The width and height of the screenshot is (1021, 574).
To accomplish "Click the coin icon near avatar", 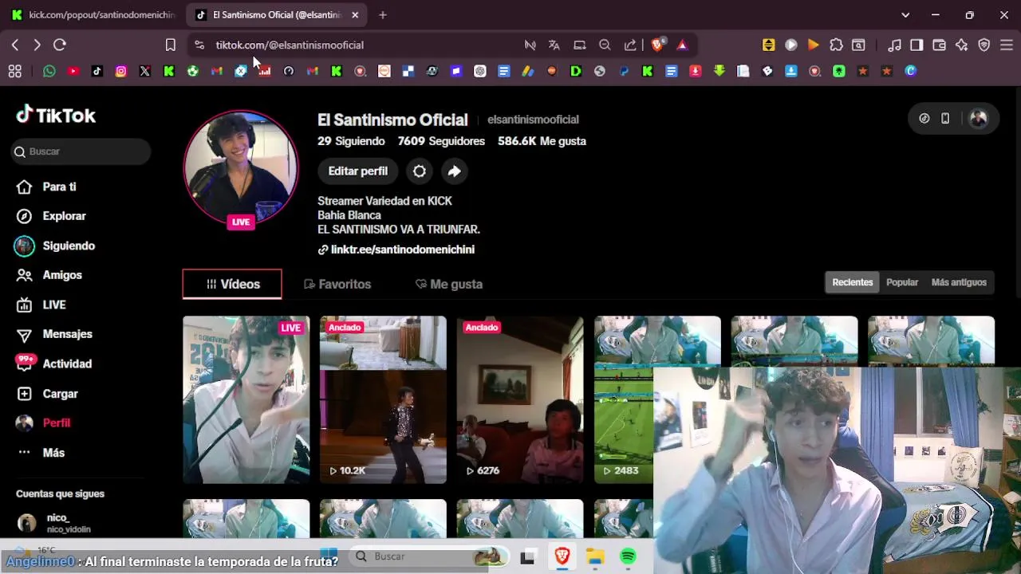I will coord(924,119).
